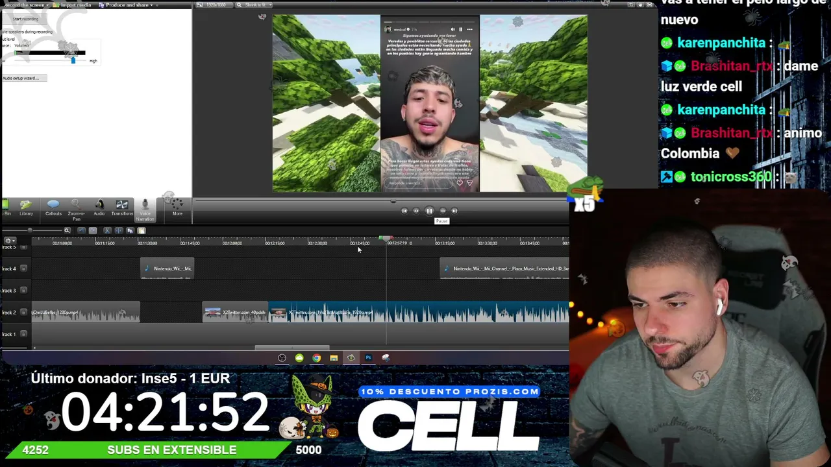
Task: Open the Shrink to fit zoom dropdown
Action: click(x=254, y=5)
